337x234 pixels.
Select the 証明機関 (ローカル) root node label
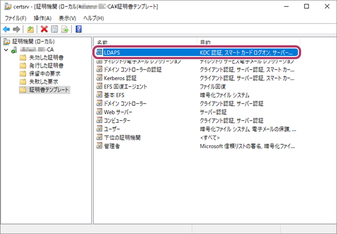click(33, 42)
